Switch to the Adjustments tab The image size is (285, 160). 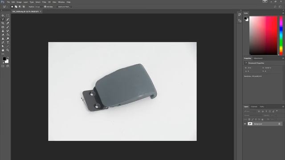(258, 58)
